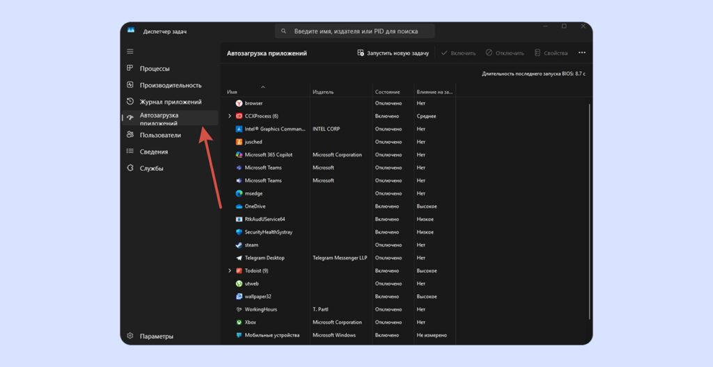The width and height of the screenshot is (713, 367).
Task: Click the Xbox icon
Action: [x=240, y=322]
